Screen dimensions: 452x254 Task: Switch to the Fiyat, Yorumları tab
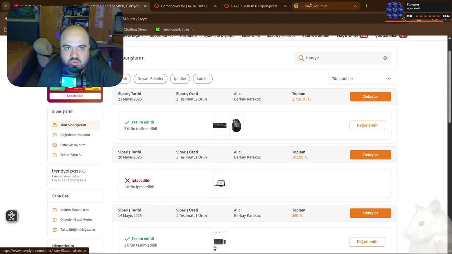click(x=326, y=6)
